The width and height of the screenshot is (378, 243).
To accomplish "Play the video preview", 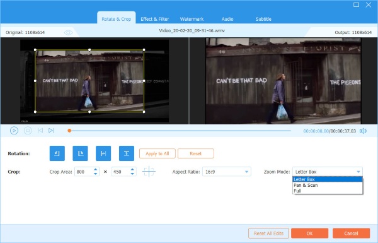I will (x=14, y=131).
